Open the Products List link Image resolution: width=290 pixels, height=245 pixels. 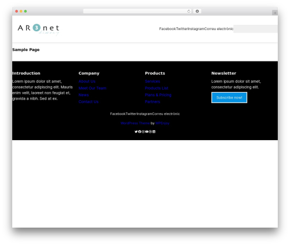coord(157,88)
